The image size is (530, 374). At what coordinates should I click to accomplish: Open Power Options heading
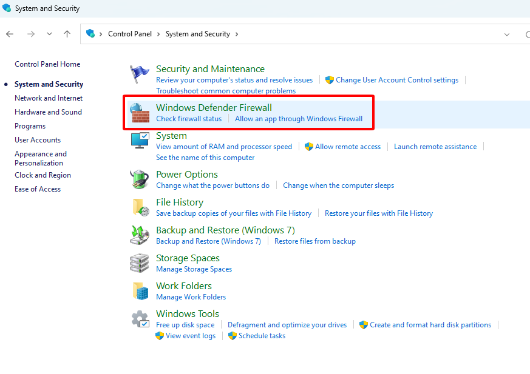pos(187,175)
